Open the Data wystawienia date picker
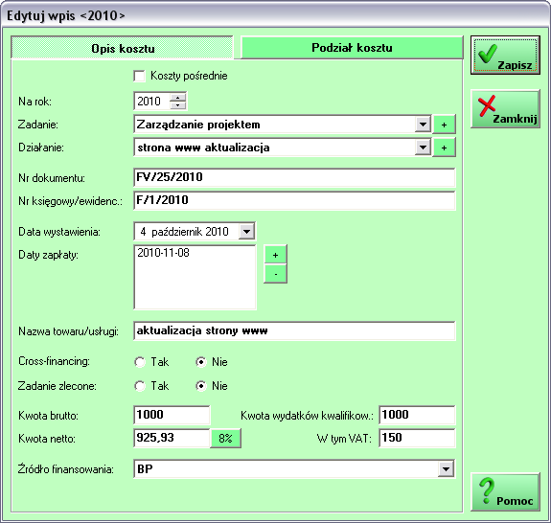This screenshot has width=551, height=523. 246,232
